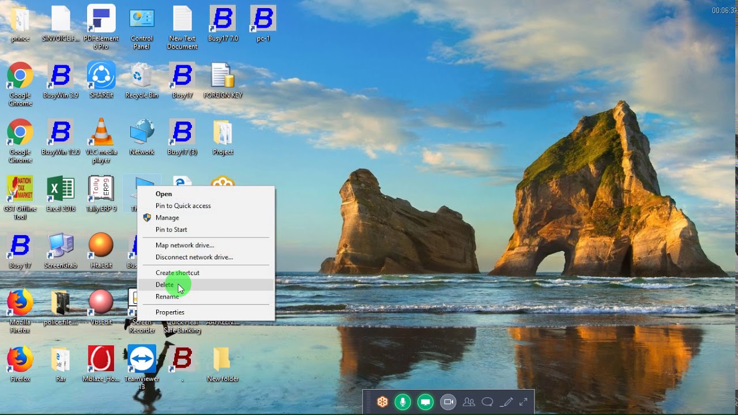The height and width of the screenshot is (415, 738).
Task: Select Pin to Start
Action: (x=206, y=229)
